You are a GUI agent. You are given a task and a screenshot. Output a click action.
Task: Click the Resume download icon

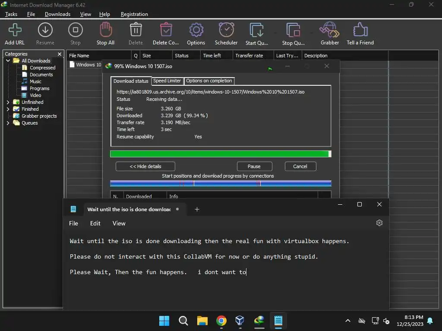pos(45,30)
